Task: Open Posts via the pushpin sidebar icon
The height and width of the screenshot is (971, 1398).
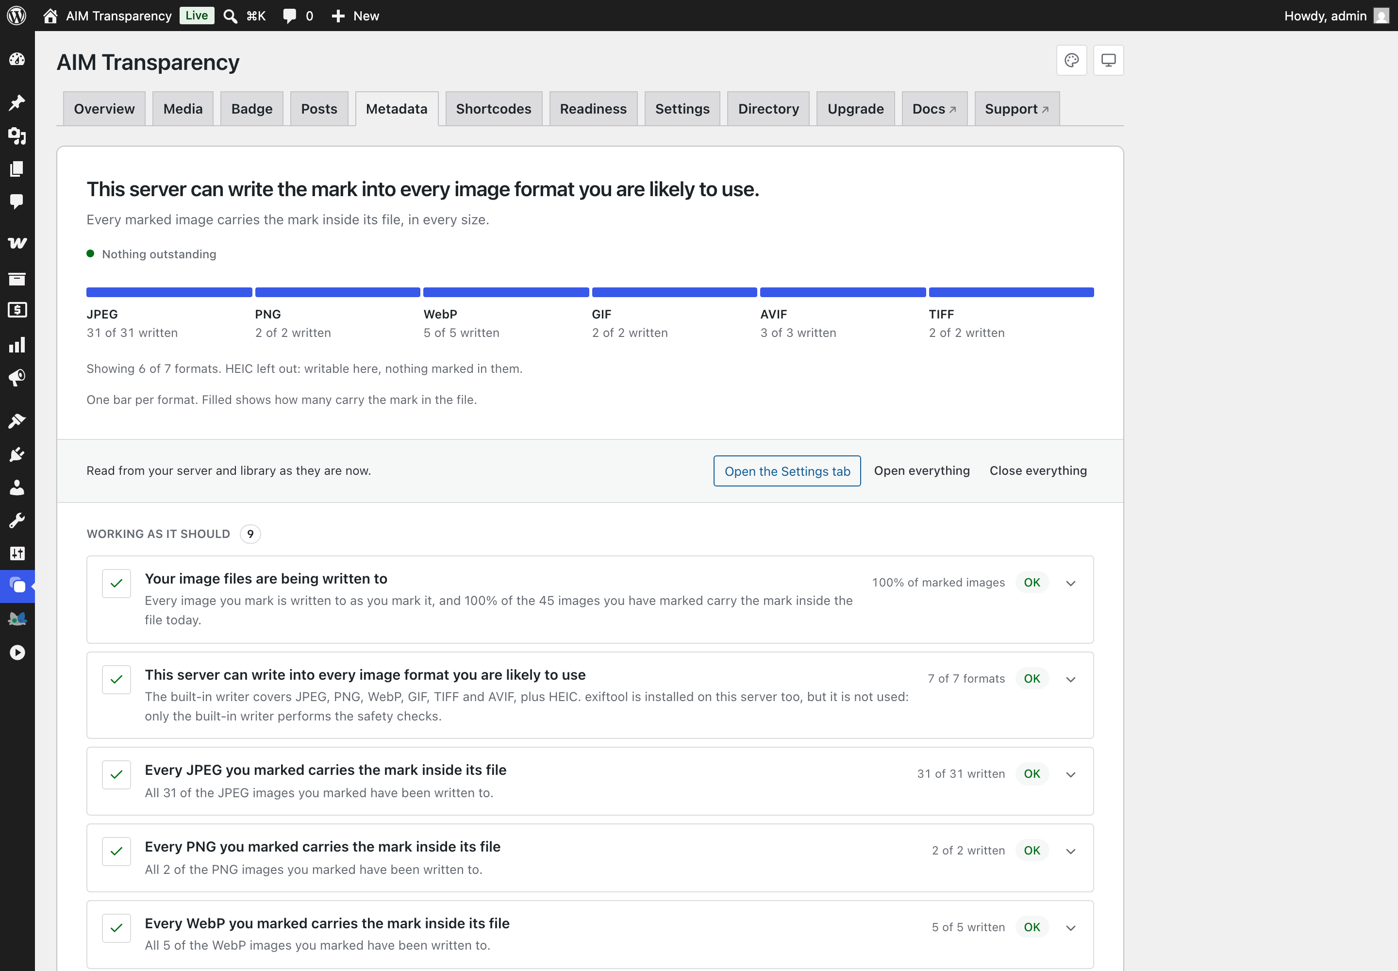Action: click(x=17, y=102)
